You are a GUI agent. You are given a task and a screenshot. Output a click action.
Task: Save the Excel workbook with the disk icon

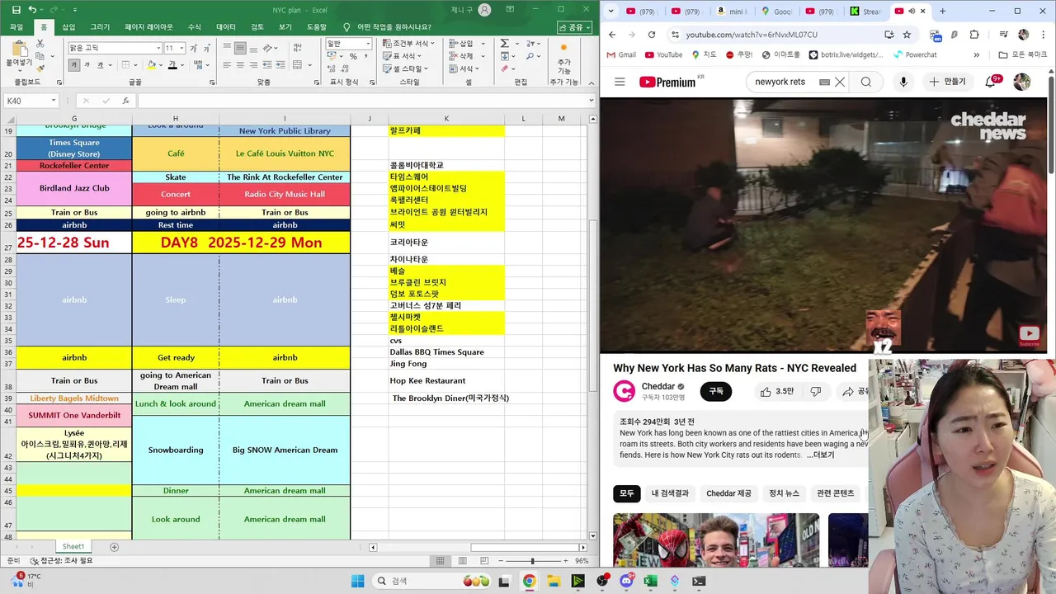coord(16,10)
